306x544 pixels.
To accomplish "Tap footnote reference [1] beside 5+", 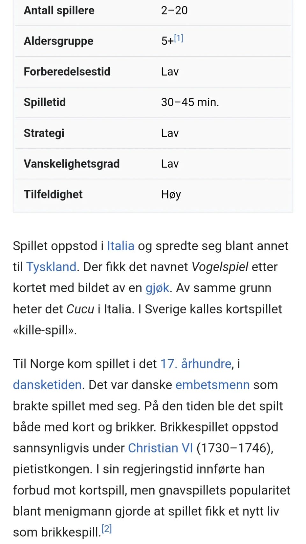I will pyautogui.click(x=178, y=39).
